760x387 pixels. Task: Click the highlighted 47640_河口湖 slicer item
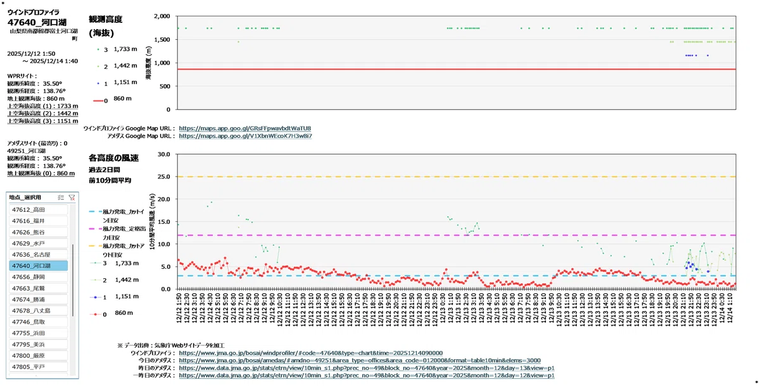pos(39,266)
